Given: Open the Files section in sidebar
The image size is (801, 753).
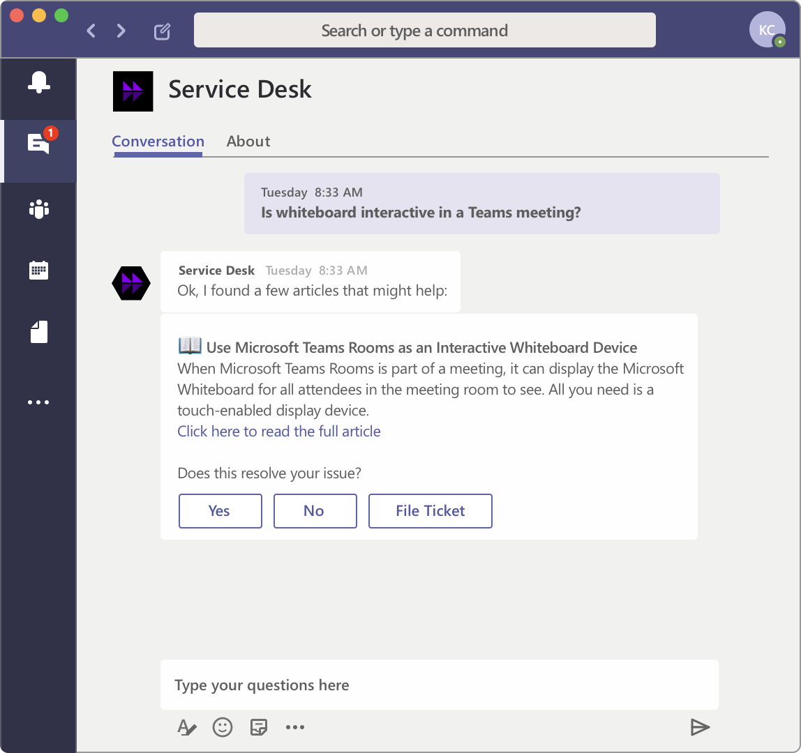Looking at the screenshot, I should 38,332.
